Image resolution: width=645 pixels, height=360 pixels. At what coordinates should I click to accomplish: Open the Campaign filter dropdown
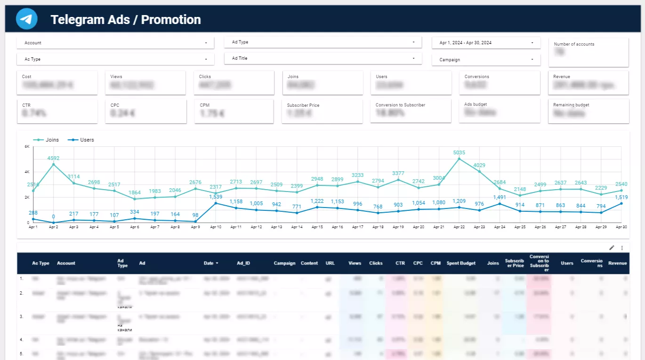[x=486, y=60]
